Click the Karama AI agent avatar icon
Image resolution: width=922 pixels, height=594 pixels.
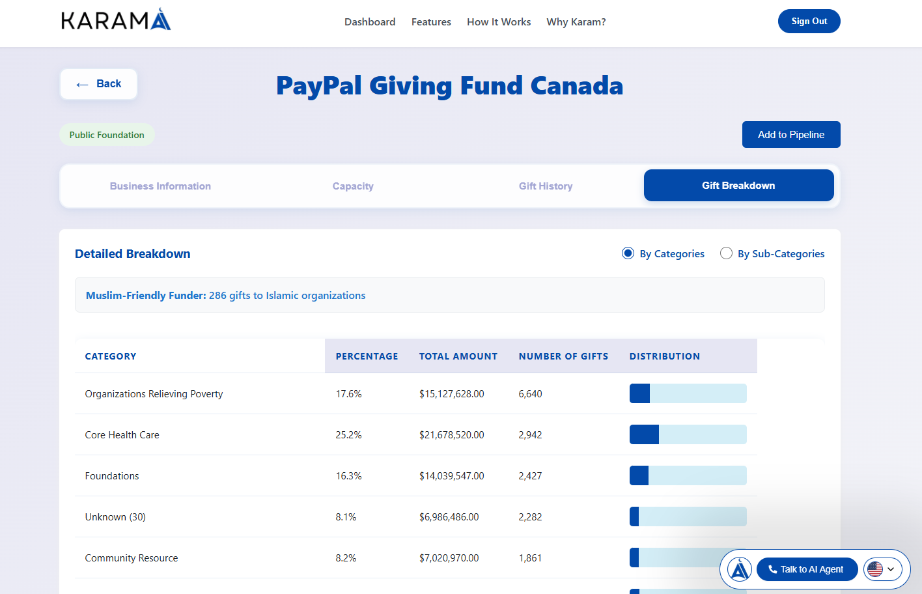[740, 569]
